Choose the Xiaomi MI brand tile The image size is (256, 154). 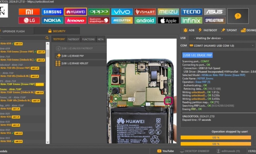coord(29,12)
